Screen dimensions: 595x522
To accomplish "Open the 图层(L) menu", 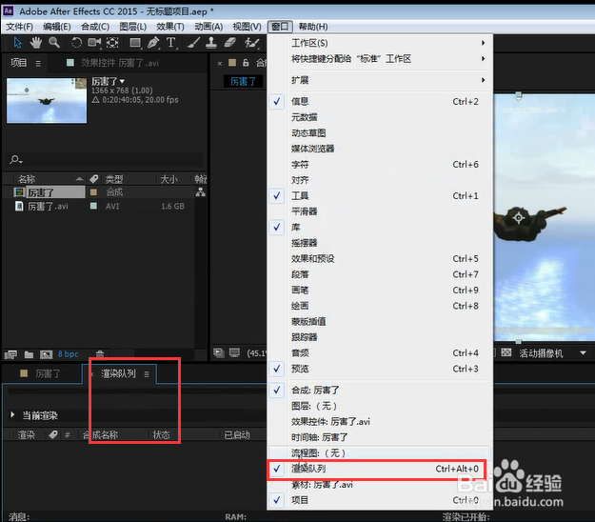I will pyautogui.click(x=133, y=27).
